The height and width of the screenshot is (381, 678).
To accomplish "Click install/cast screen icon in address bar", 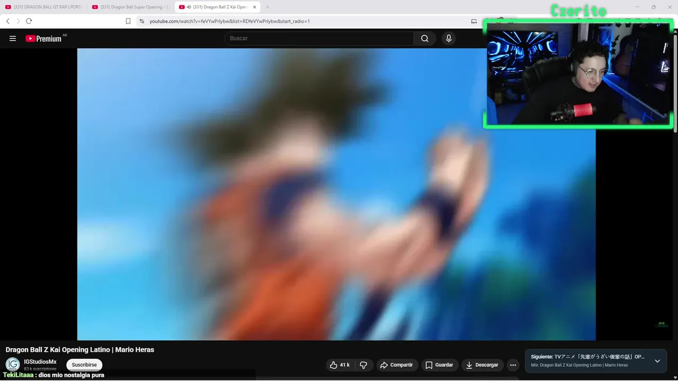I will [474, 21].
